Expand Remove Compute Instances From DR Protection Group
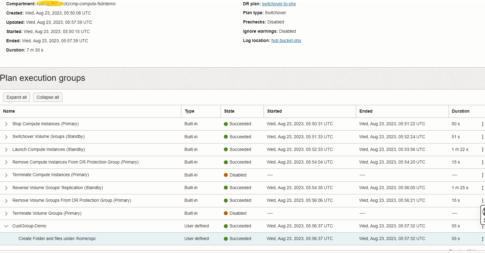Screen dimensions: 485x253 pos(6,162)
